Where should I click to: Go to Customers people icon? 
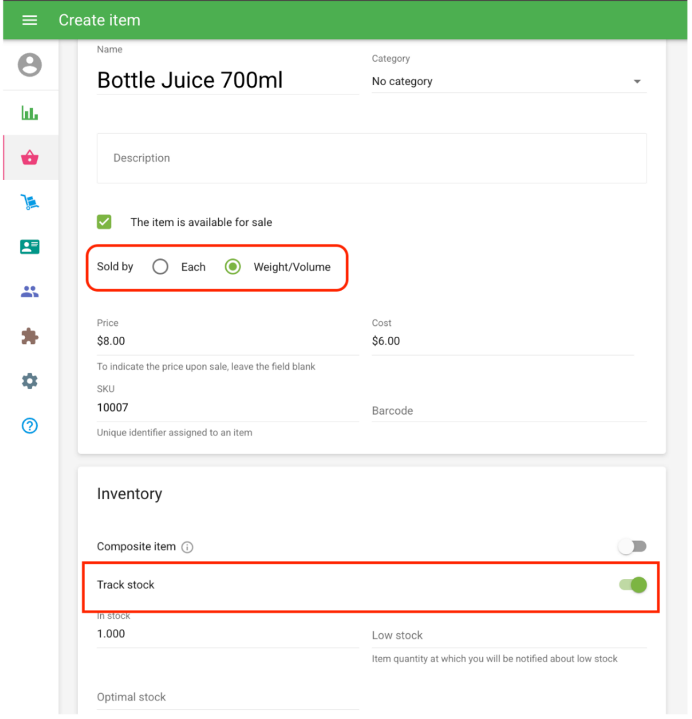point(29,292)
